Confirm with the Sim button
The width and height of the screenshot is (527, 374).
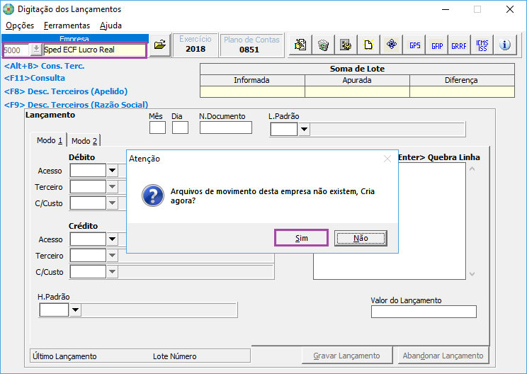(302, 238)
